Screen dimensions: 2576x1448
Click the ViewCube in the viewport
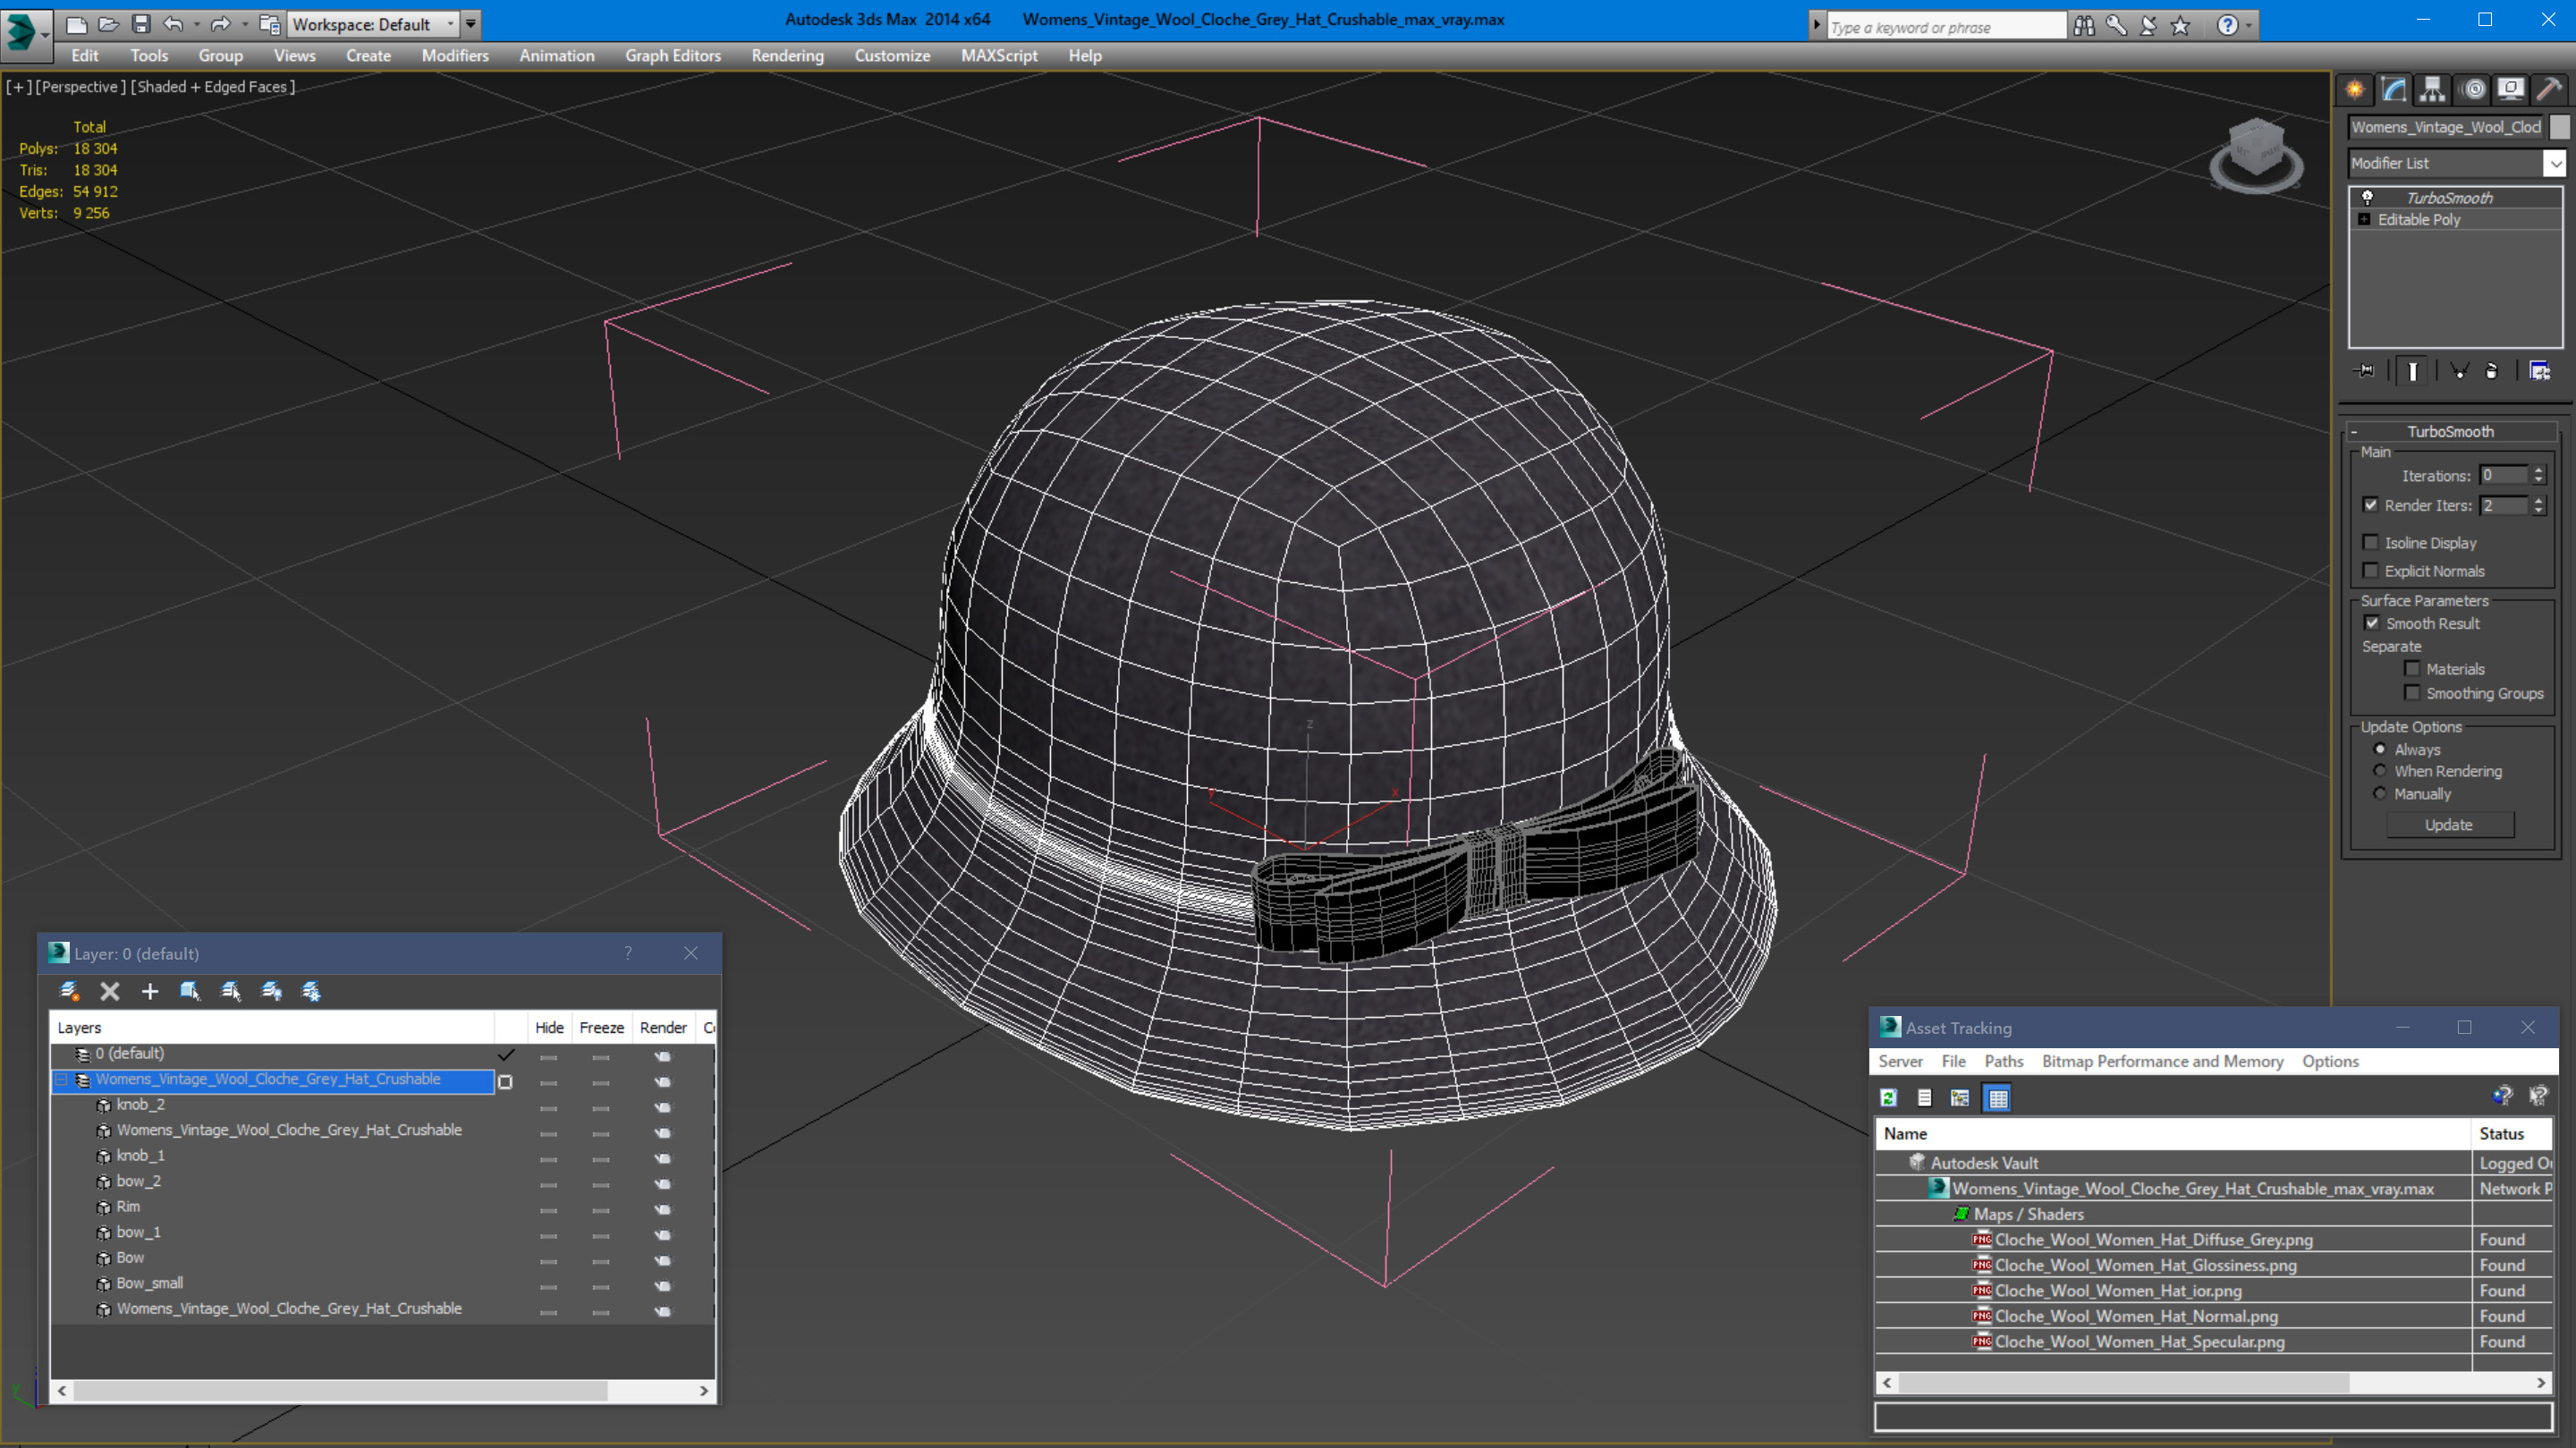pos(2255,155)
